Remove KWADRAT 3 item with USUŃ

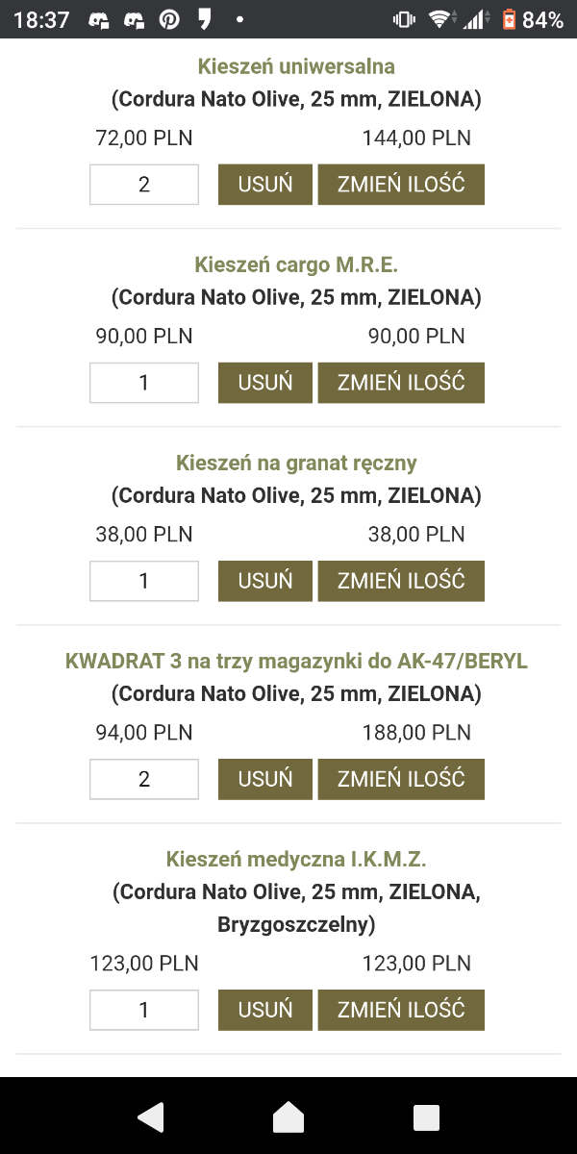point(265,779)
